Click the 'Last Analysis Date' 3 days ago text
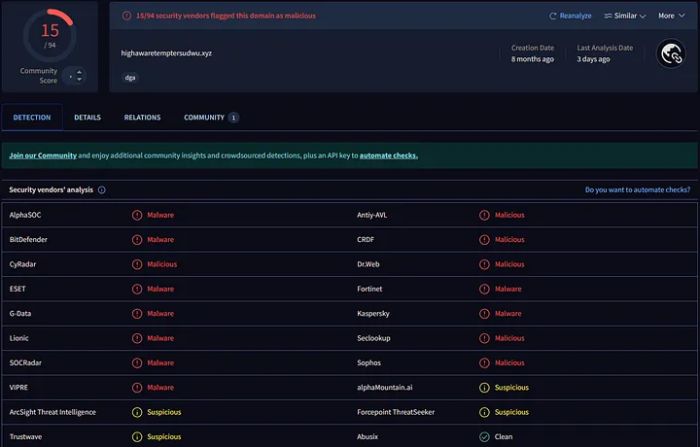 point(593,59)
